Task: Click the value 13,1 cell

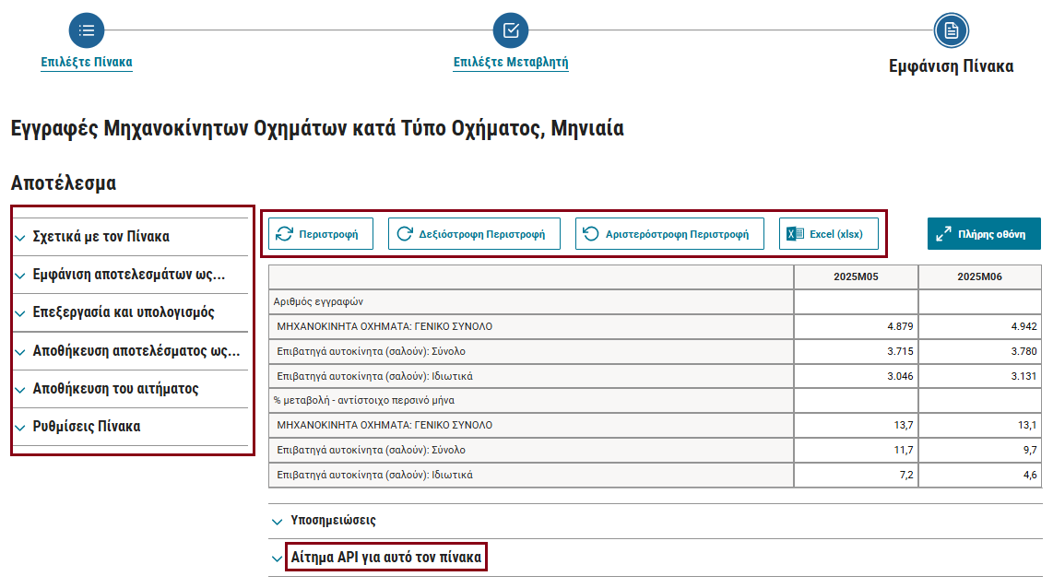Action: [979, 426]
